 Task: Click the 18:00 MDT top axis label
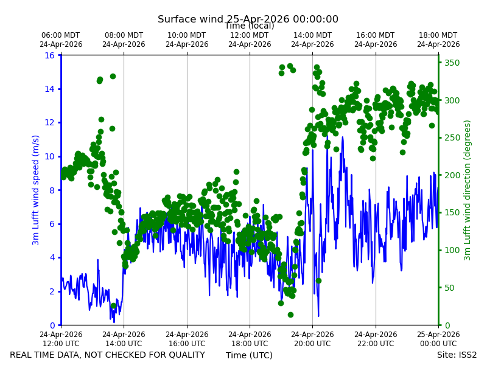click(438, 40)
